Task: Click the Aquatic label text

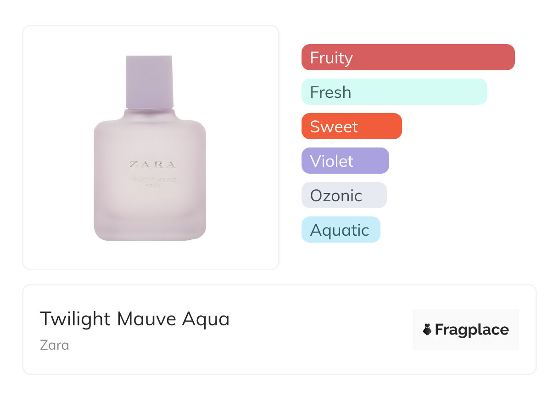Action: coord(340,230)
